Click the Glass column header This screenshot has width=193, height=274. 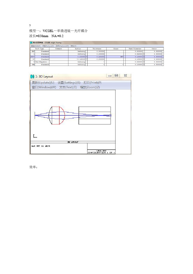(116, 49)
